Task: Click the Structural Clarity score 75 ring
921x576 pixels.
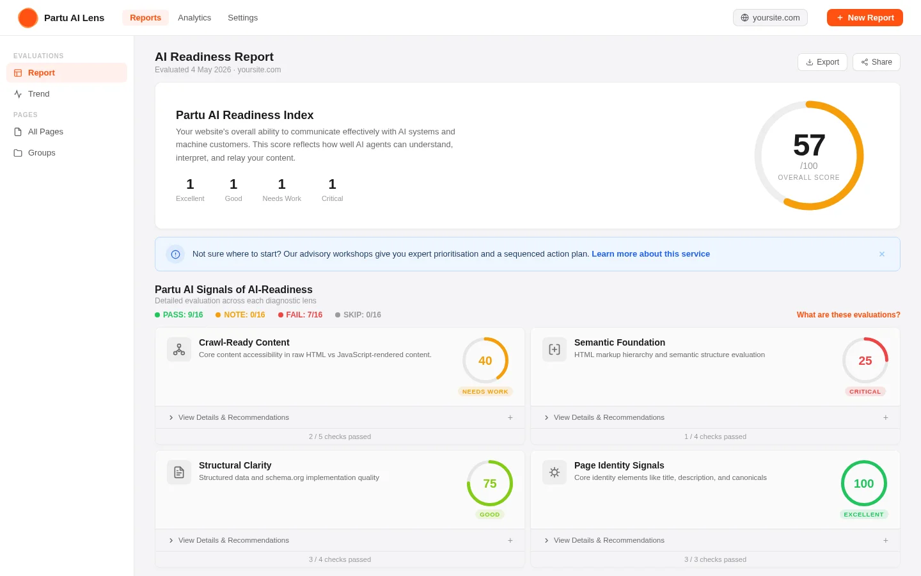Action: click(490, 483)
